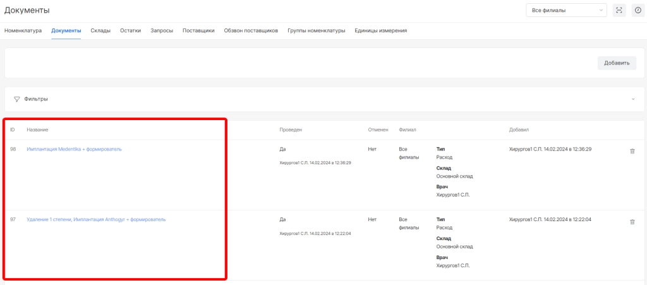This screenshot has width=647, height=285.
Task: Select the Документы tab
Action: (x=66, y=30)
